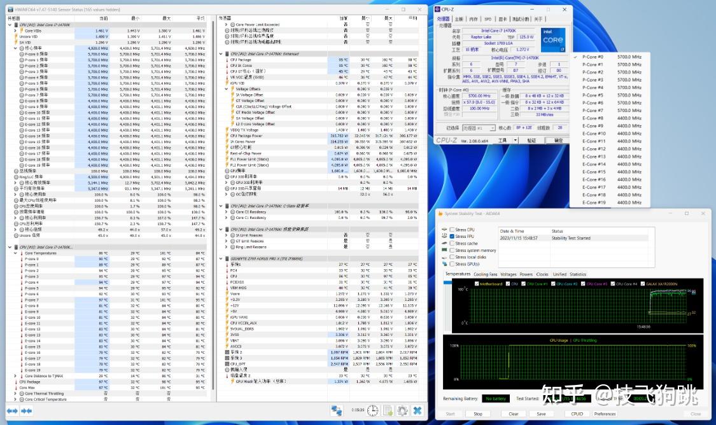Expand the Core VIDs row

click(15, 31)
